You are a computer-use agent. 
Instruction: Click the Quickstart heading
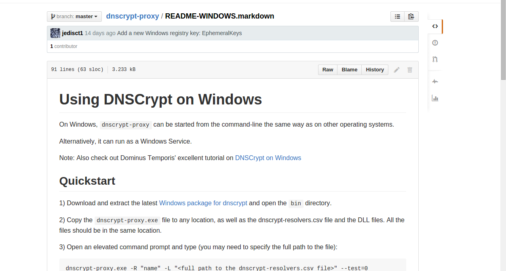(87, 181)
